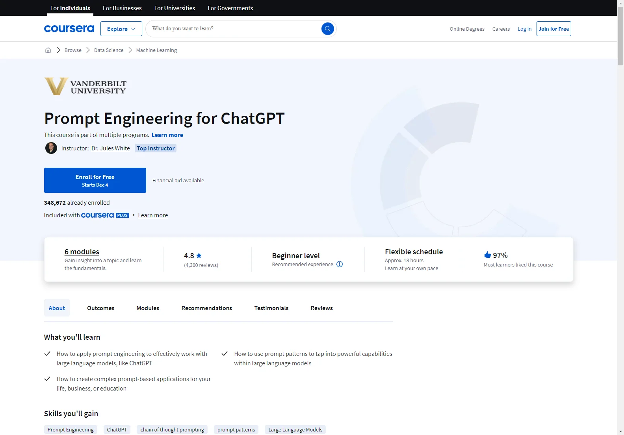
Task: Click 'Most learners liked this course' text
Action: pyautogui.click(x=518, y=265)
